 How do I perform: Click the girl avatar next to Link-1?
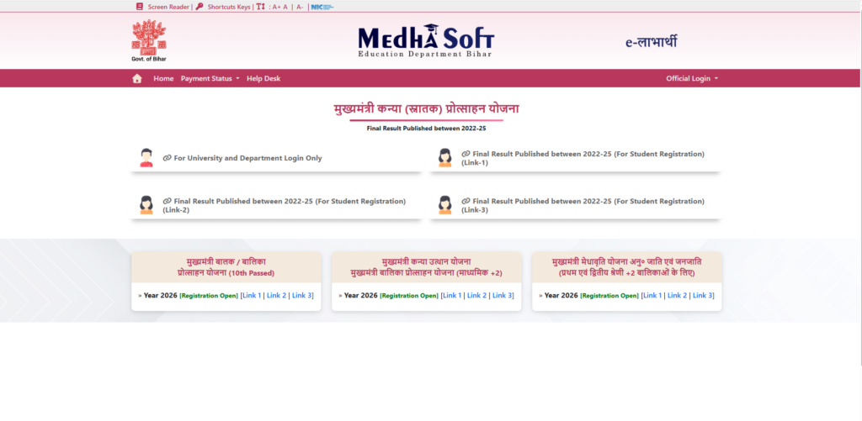point(444,157)
